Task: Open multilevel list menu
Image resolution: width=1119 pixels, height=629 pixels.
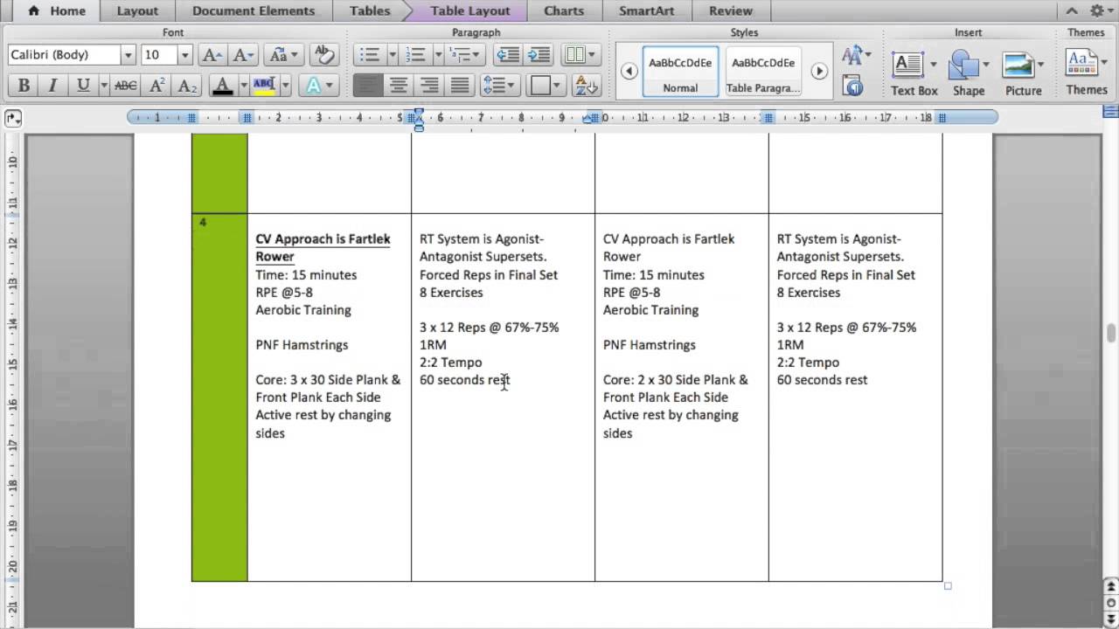Action: point(465,55)
